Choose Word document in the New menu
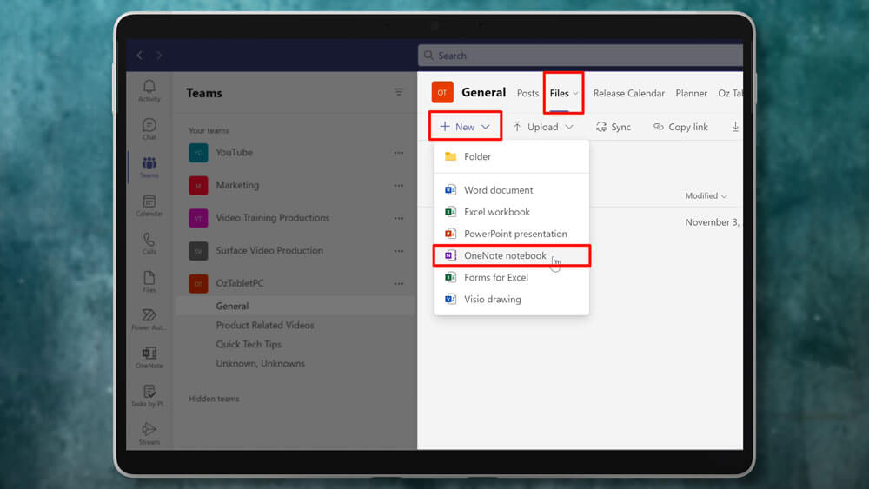Image resolution: width=869 pixels, height=489 pixels. 498,190
